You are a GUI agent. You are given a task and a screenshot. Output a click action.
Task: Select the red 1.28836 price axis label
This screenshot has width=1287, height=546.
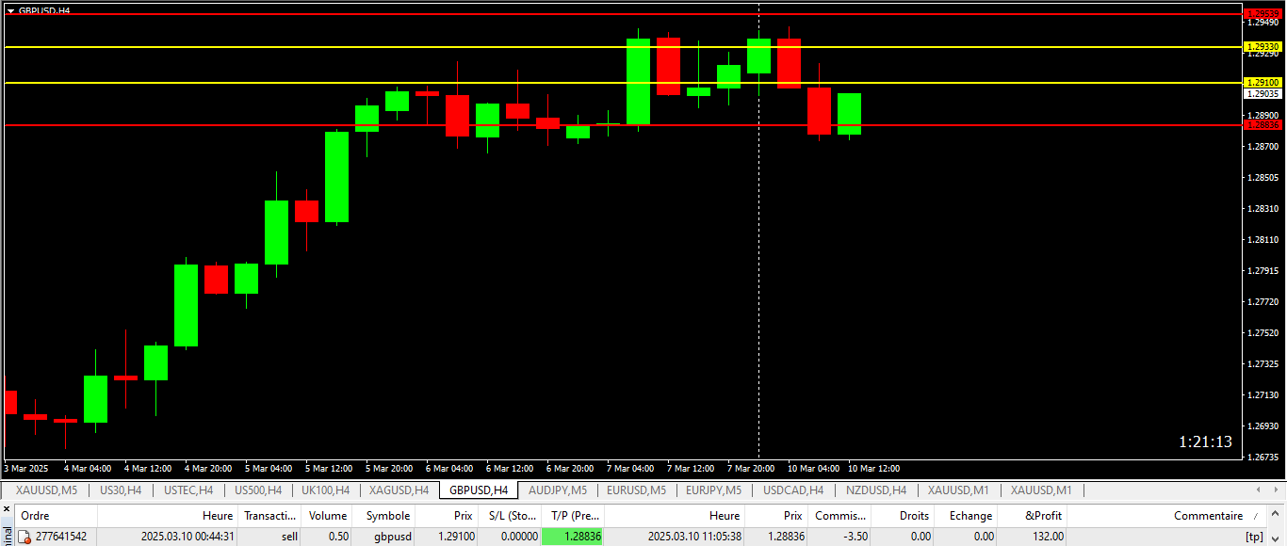1263,124
